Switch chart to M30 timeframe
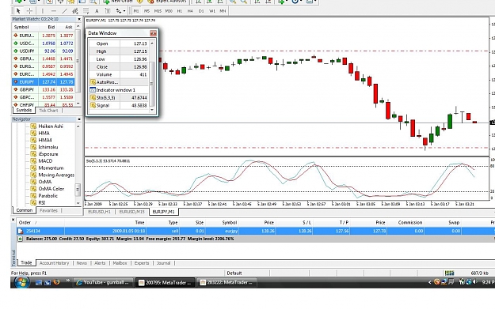Image resolution: width=495 pixels, height=309 pixels. pos(169,11)
